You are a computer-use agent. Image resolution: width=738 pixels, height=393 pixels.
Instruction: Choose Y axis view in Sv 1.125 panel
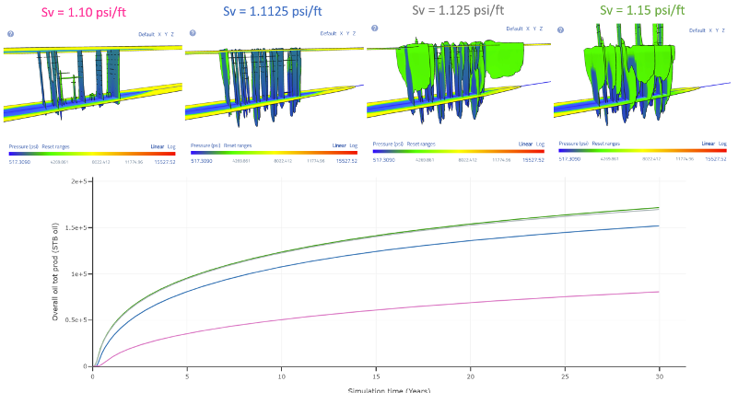tap(532, 28)
